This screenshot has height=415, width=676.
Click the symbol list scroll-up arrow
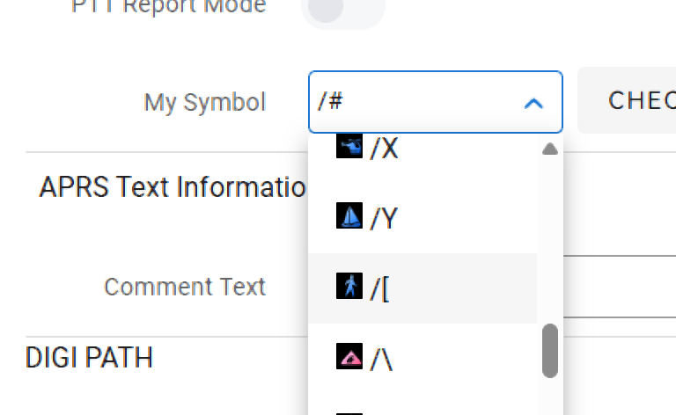550,149
